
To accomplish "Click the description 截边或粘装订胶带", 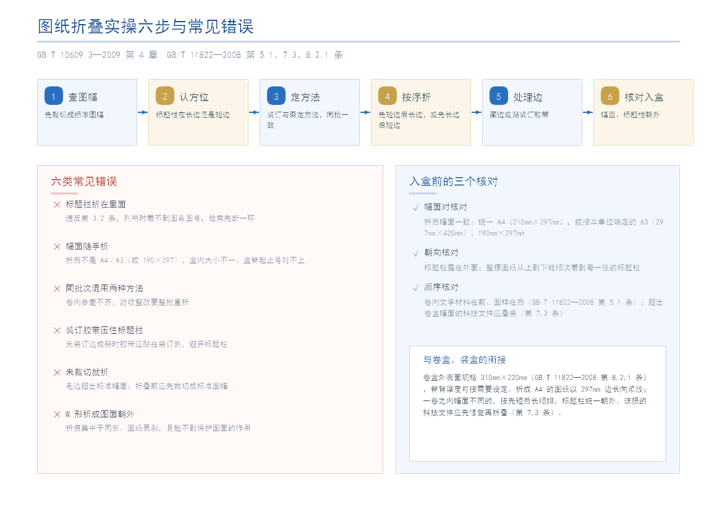I will point(519,115).
